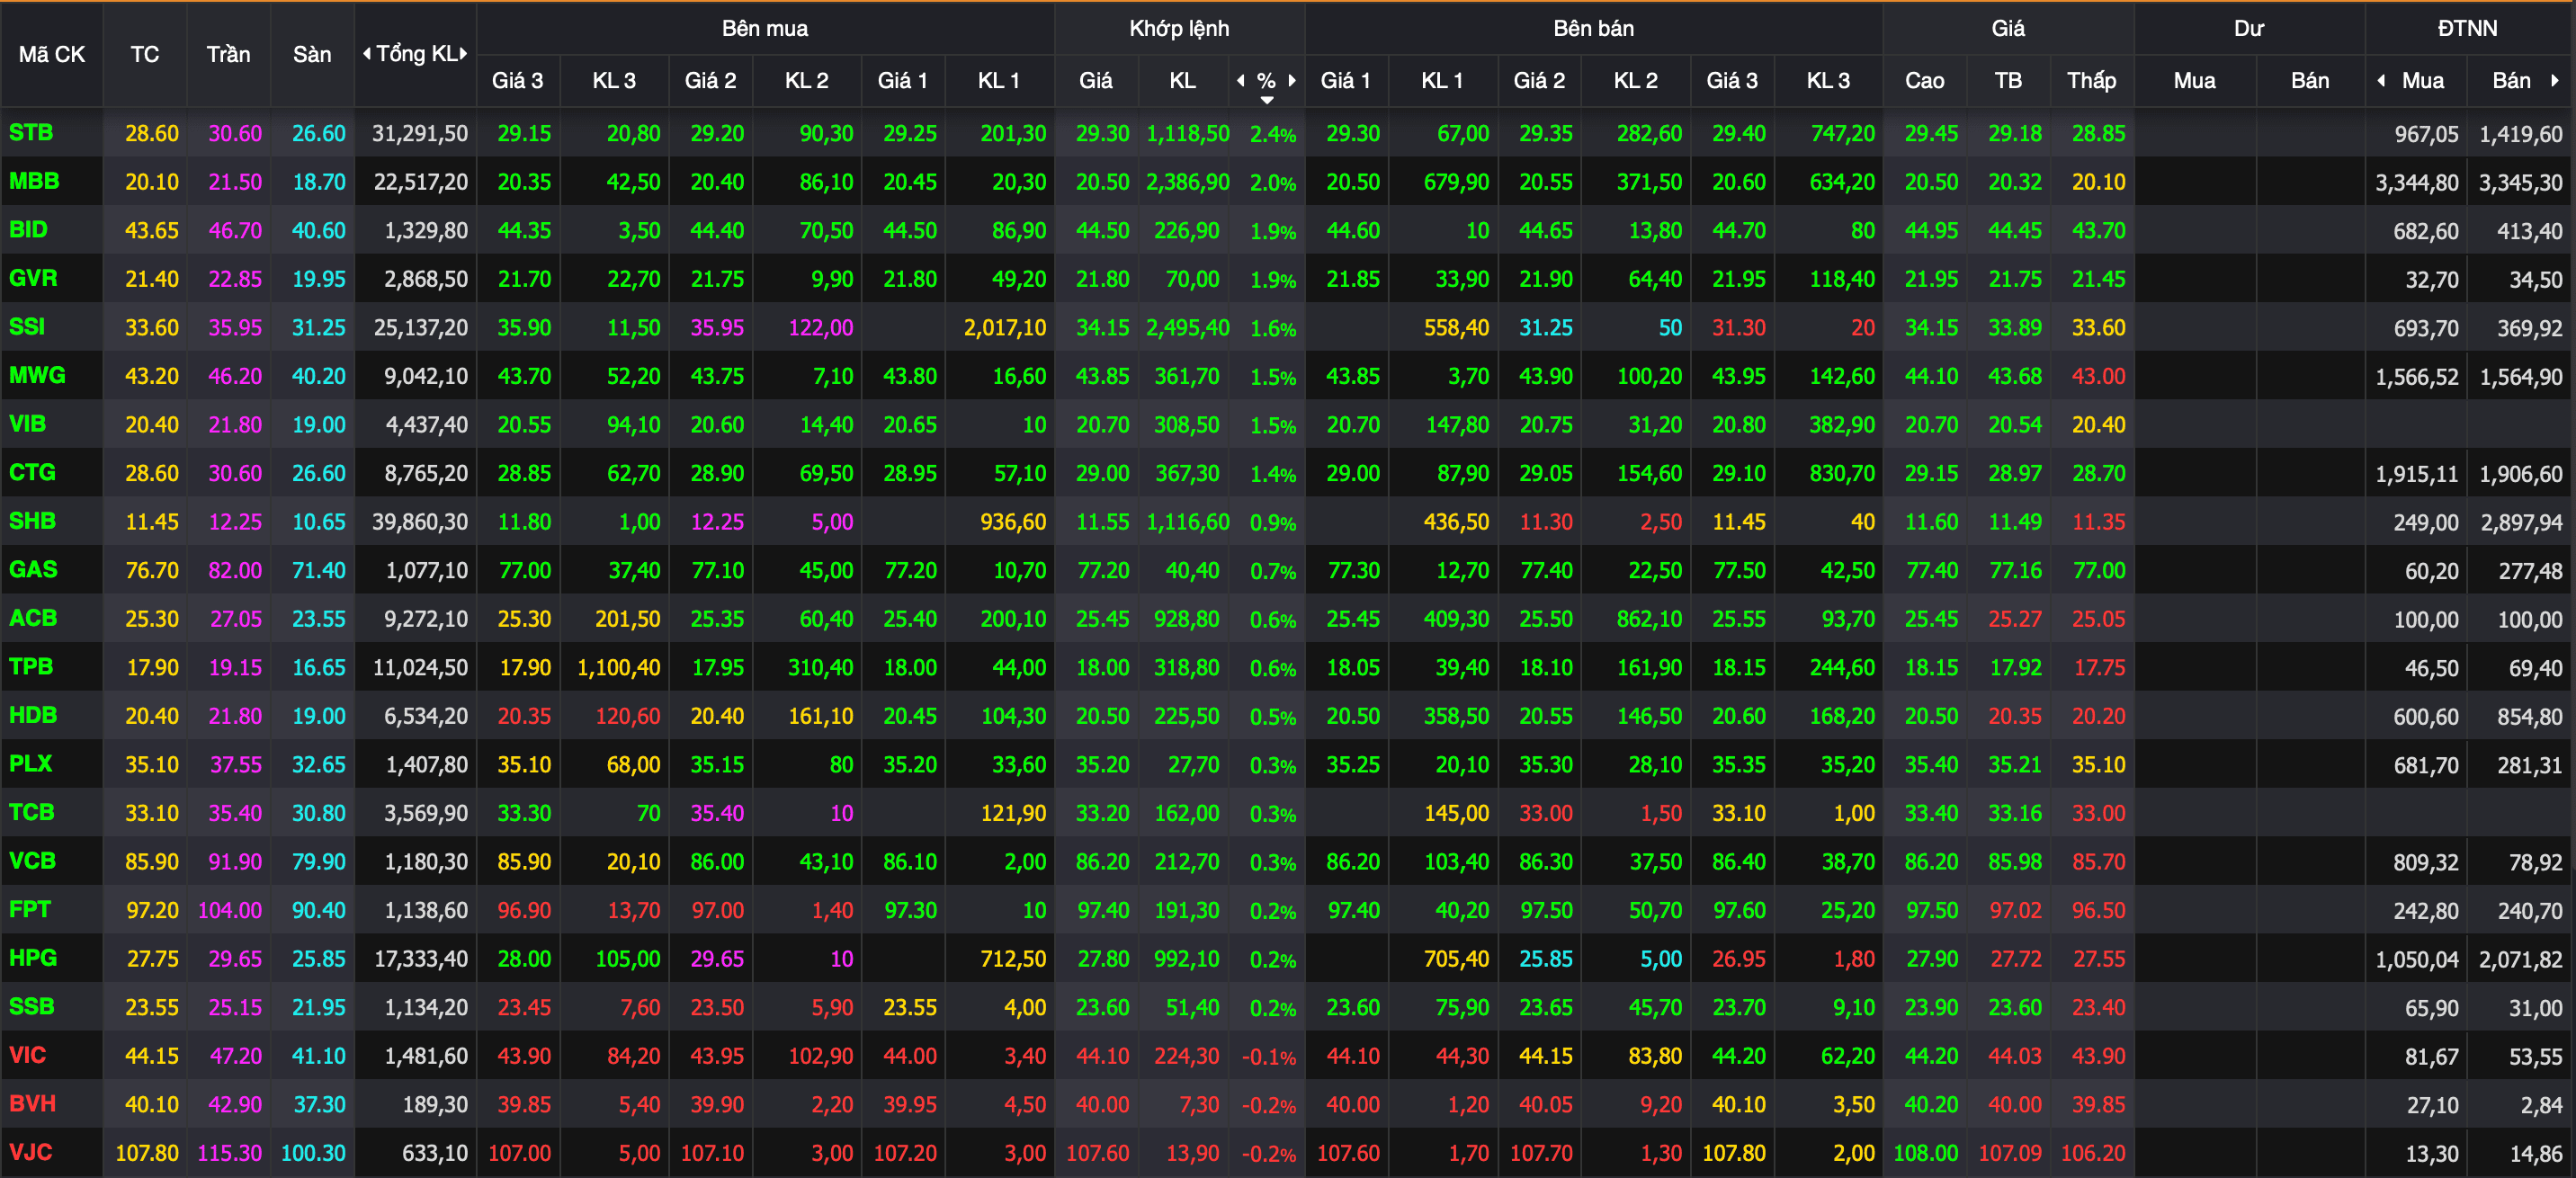Select SSI total volume 25,137,20
This screenshot has height=1178, width=2576.
421,328
